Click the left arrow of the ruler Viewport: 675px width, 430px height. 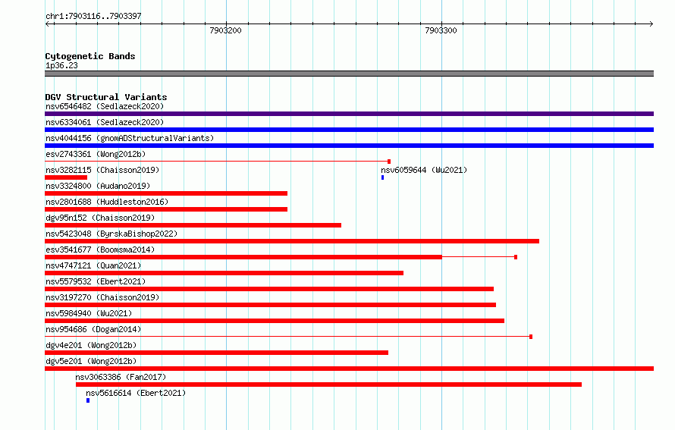(47, 24)
